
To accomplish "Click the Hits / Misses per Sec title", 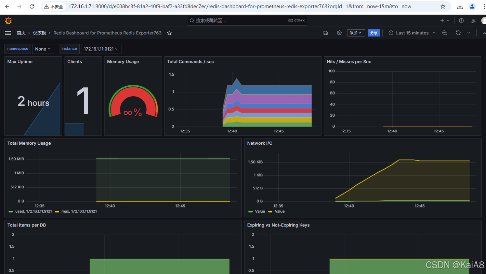I will 349,62.
